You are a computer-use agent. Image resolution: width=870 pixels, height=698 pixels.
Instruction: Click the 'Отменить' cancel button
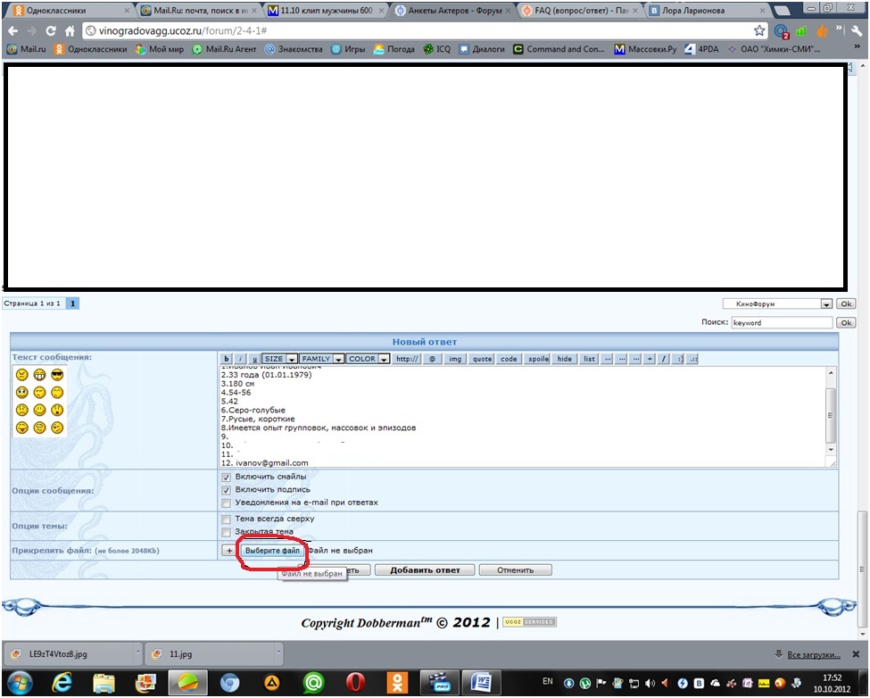coord(516,570)
